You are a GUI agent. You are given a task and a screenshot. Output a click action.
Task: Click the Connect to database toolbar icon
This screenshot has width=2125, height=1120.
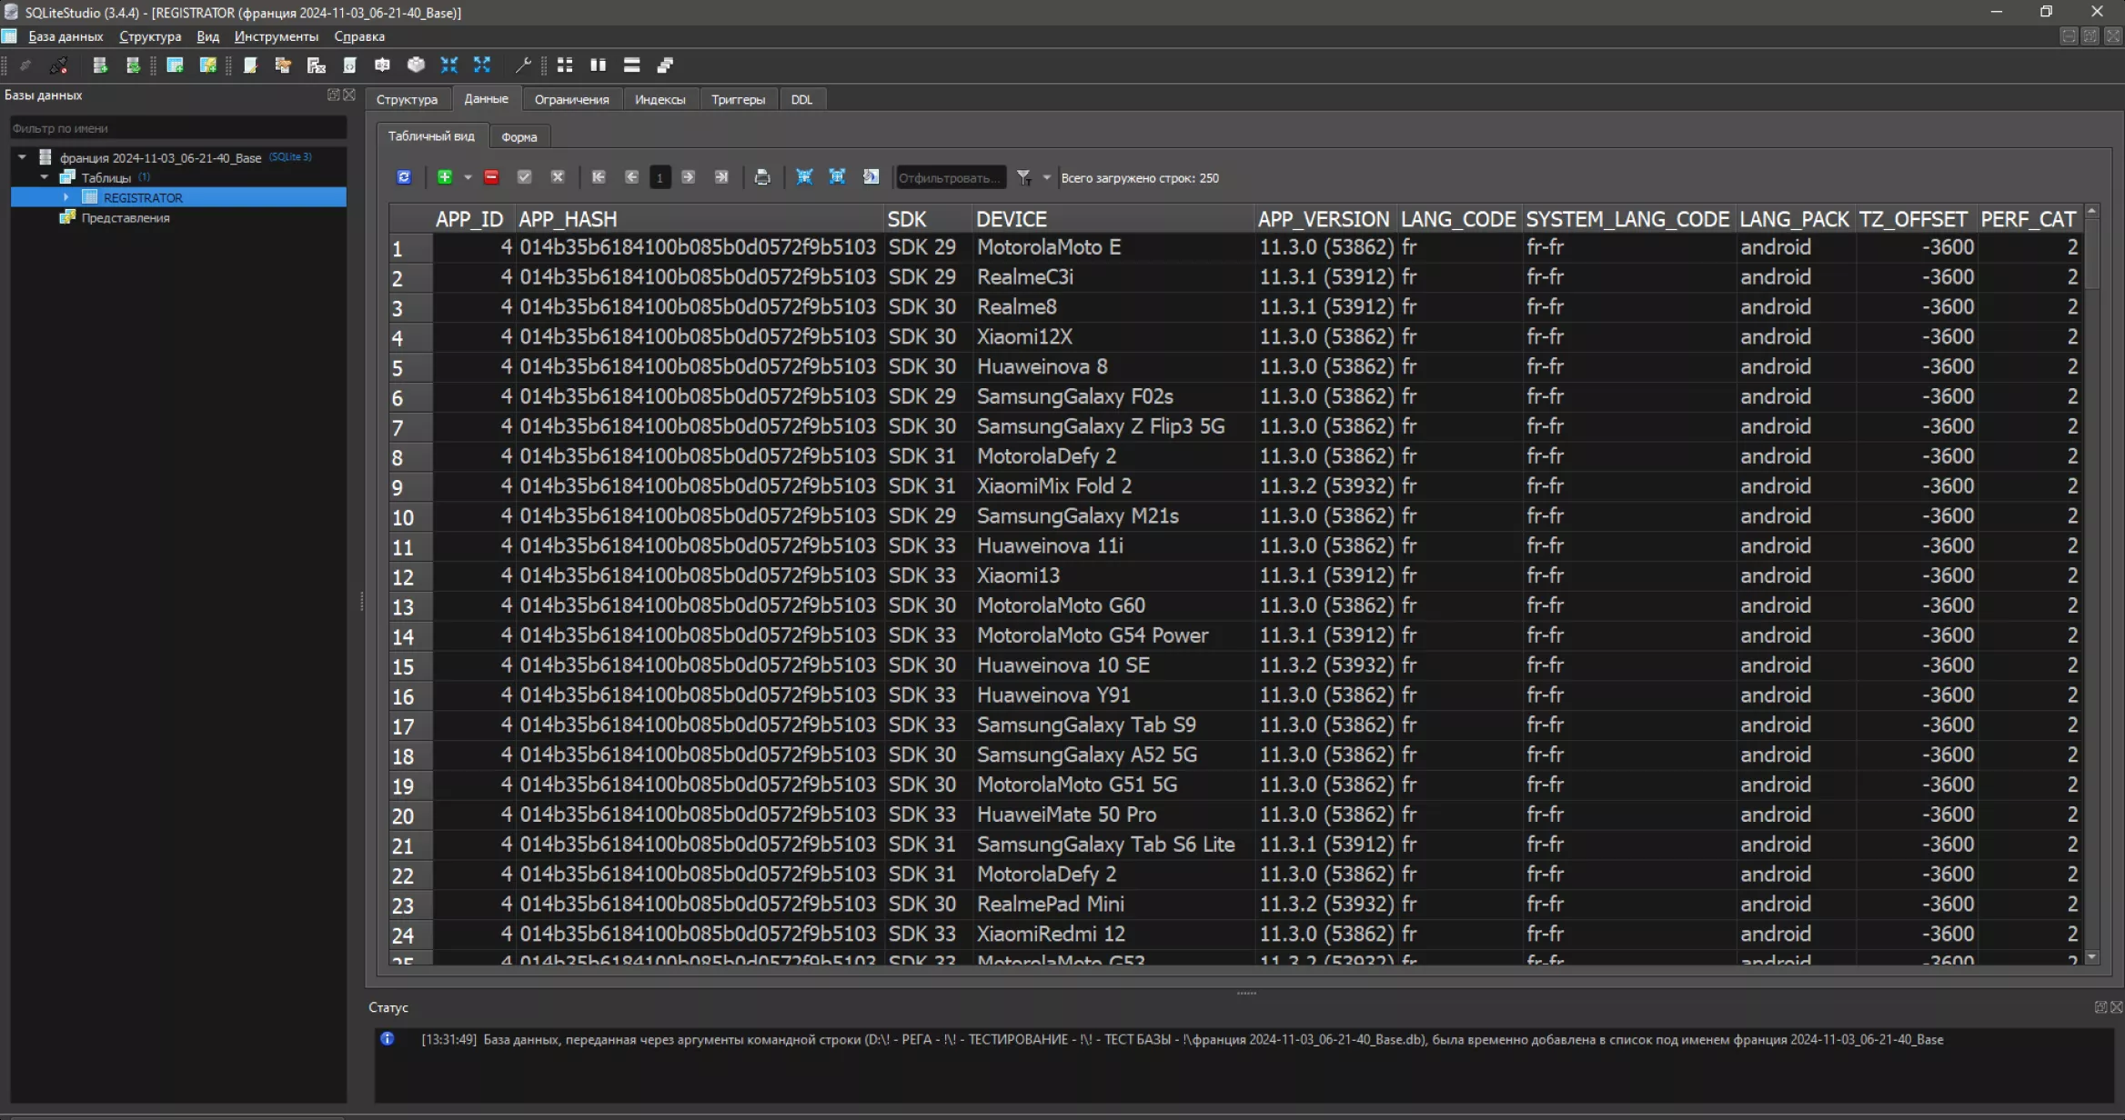coord(25,65)
